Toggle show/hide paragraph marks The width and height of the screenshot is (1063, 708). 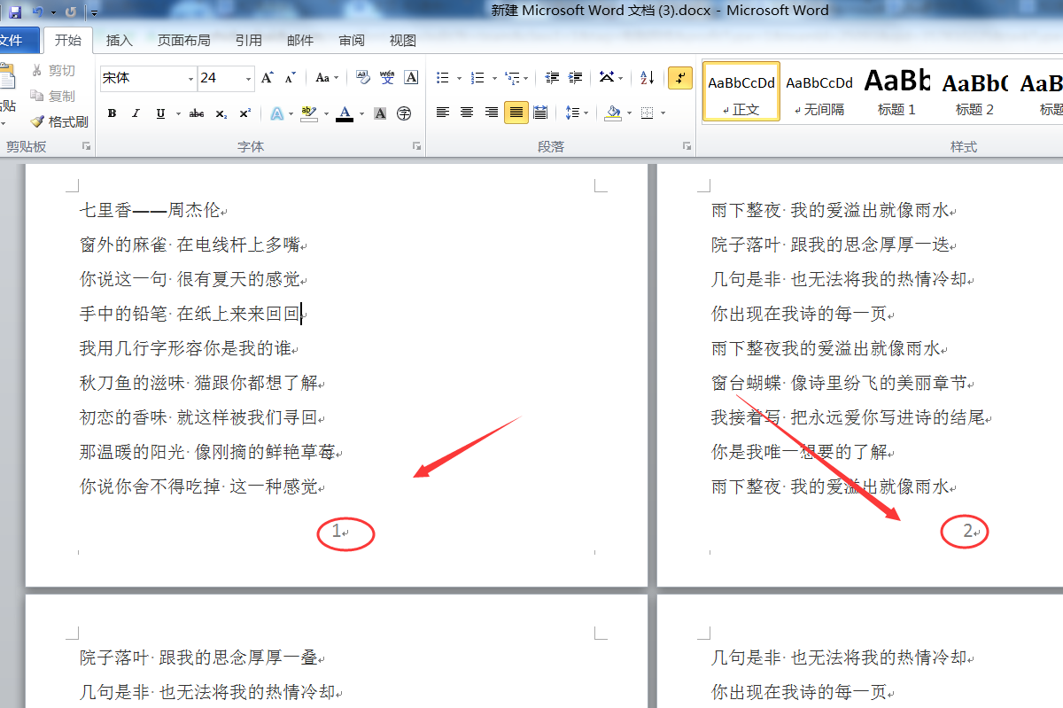click(x=679, y=78)
